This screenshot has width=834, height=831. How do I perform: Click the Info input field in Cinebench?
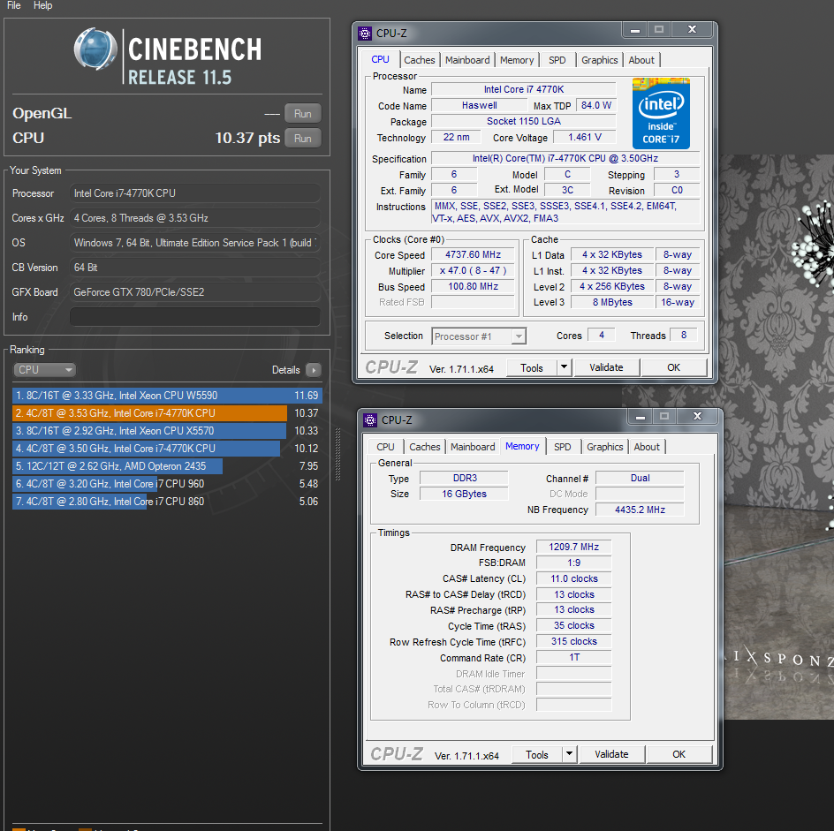[x=195, y=316]
